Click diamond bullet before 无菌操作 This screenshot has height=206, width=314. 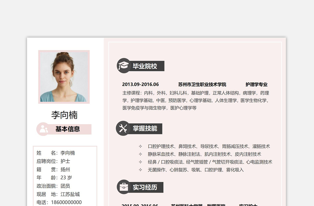click(141, 170)
